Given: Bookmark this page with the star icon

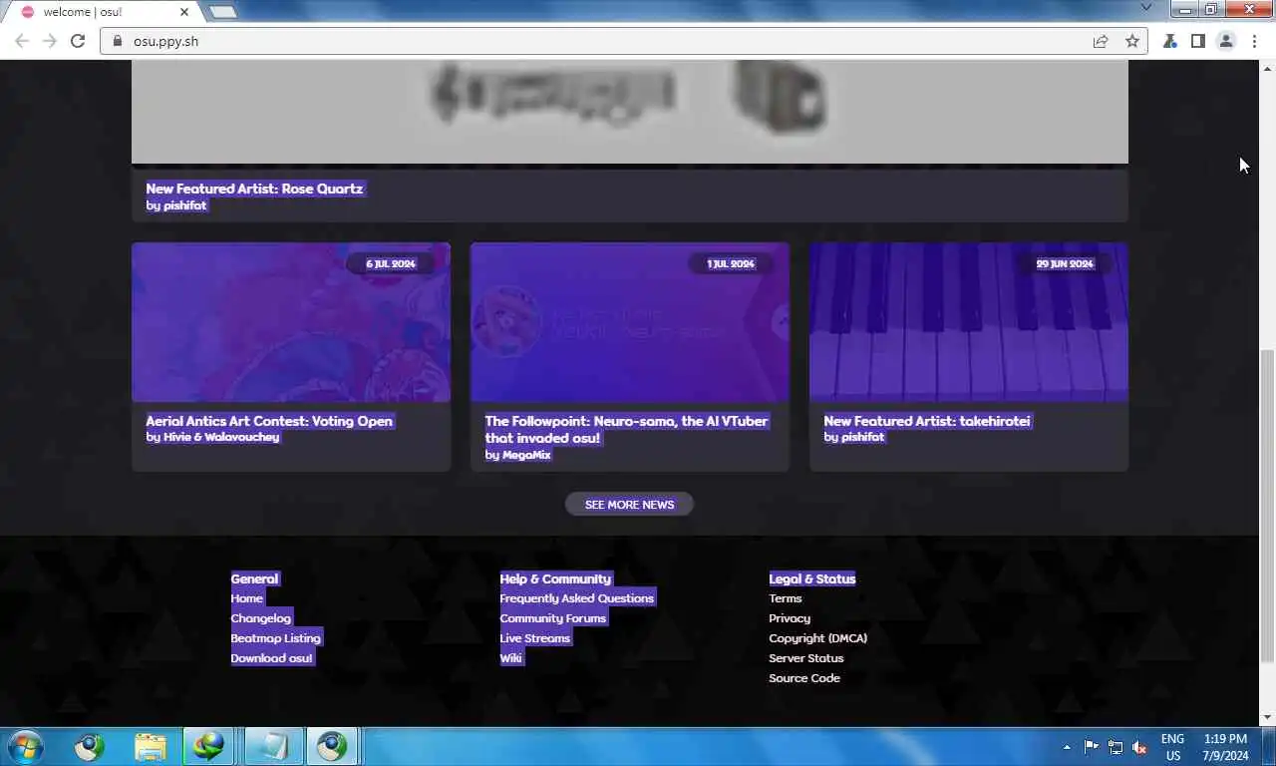Looking at the screenshot, I should (1131, 41).
